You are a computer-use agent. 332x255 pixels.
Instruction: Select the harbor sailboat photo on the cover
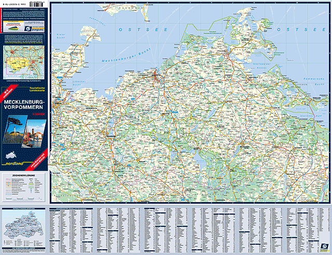(34, 134)
